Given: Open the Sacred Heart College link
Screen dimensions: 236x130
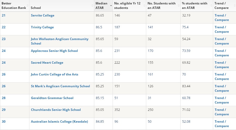Looking at the screenshot, I should tap(47, 63).
